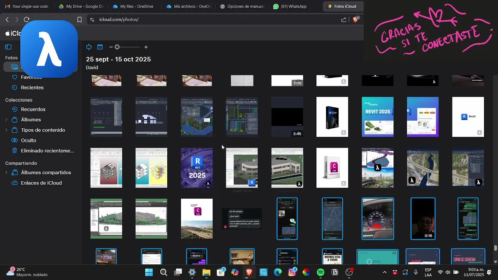Open OBS Studio from the taskbar
This screenshot has width=498, height=280.
coord(349,272)
